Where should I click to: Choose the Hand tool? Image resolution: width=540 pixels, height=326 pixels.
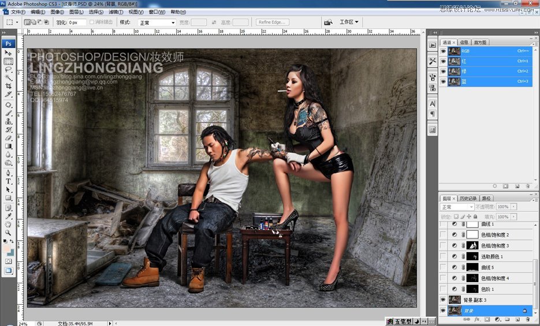9,224
